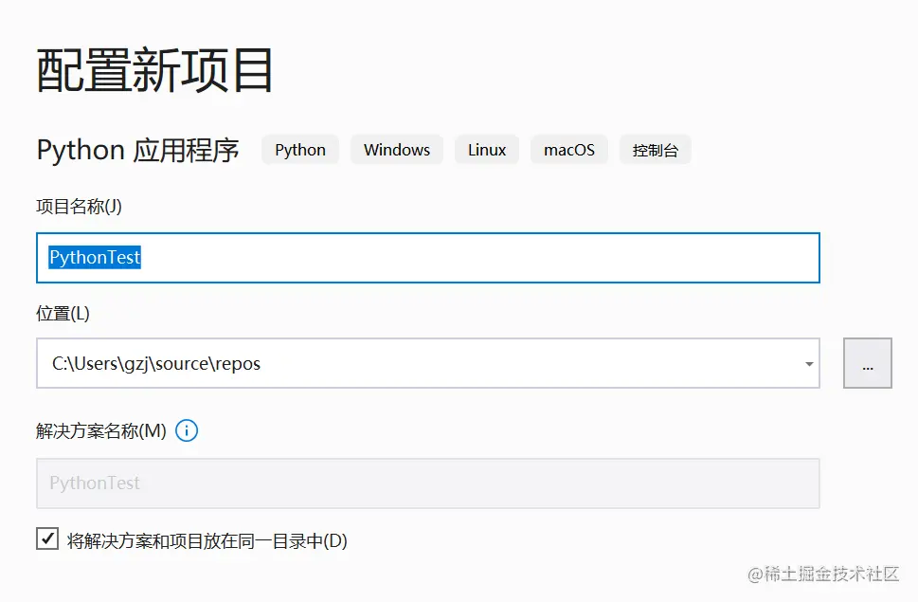The height and width of the screenshot is (602, 918).
Task: Click the Python tag
Action: [300, 150]
